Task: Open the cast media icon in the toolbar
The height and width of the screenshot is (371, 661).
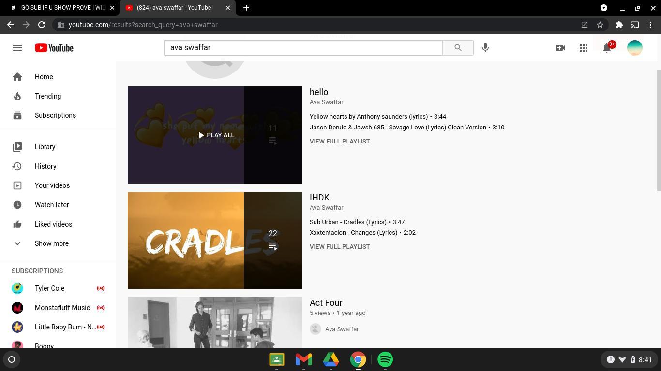Action: tap(635, 25)
